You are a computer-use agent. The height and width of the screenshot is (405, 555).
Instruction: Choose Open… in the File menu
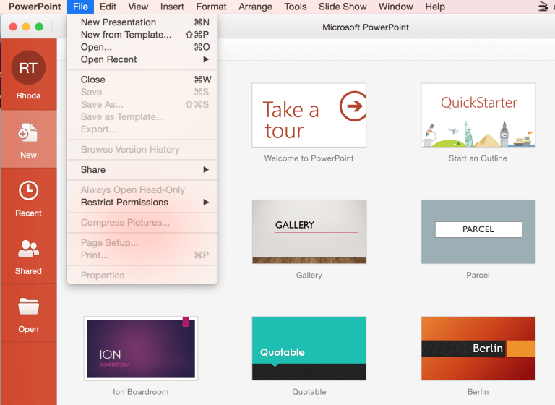click(142, 47)
